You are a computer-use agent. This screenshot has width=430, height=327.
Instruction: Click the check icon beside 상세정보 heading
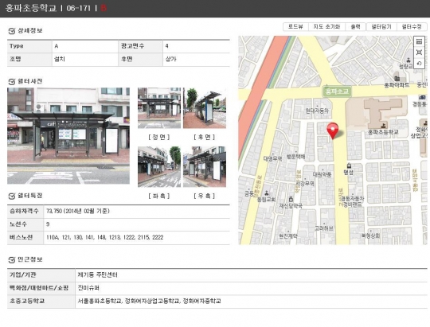(x=11, y=31)
